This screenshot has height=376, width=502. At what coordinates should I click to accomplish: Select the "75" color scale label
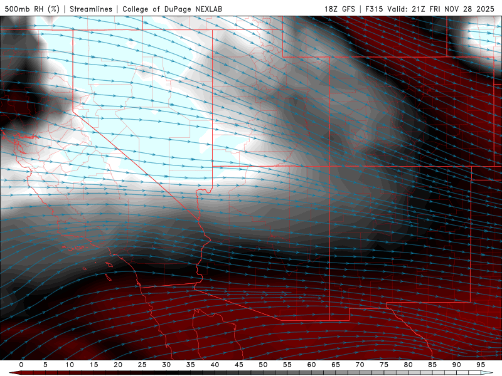[384, 365]
